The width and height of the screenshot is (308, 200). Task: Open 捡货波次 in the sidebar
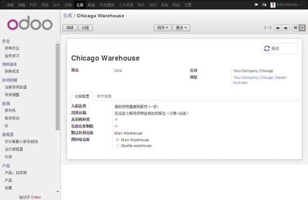coord(12,56)
